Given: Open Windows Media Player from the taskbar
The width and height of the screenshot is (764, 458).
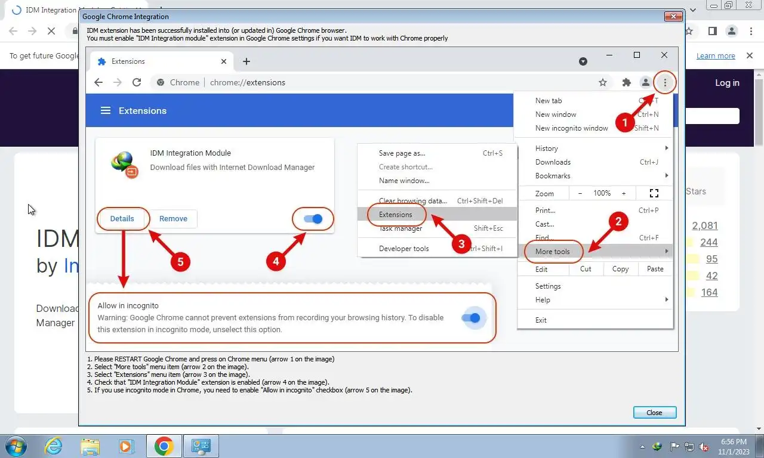Looking at the screenshot, I should click(126, 446).
